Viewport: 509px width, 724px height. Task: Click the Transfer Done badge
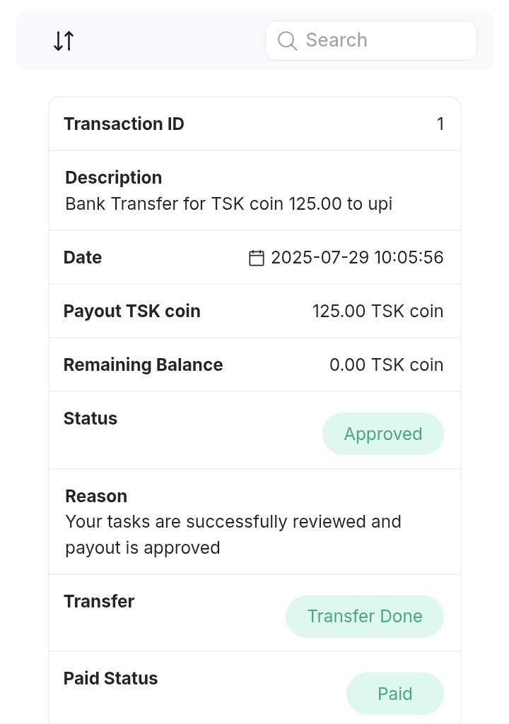tap(364, 616)
